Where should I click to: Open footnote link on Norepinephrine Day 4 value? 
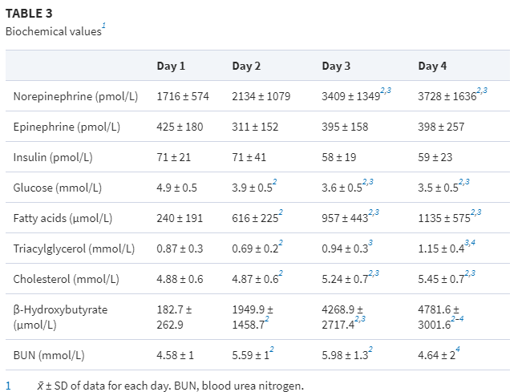481,91
